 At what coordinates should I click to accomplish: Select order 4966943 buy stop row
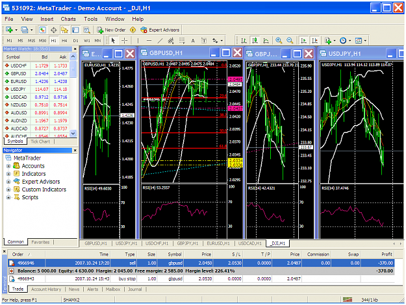point(201,279)
